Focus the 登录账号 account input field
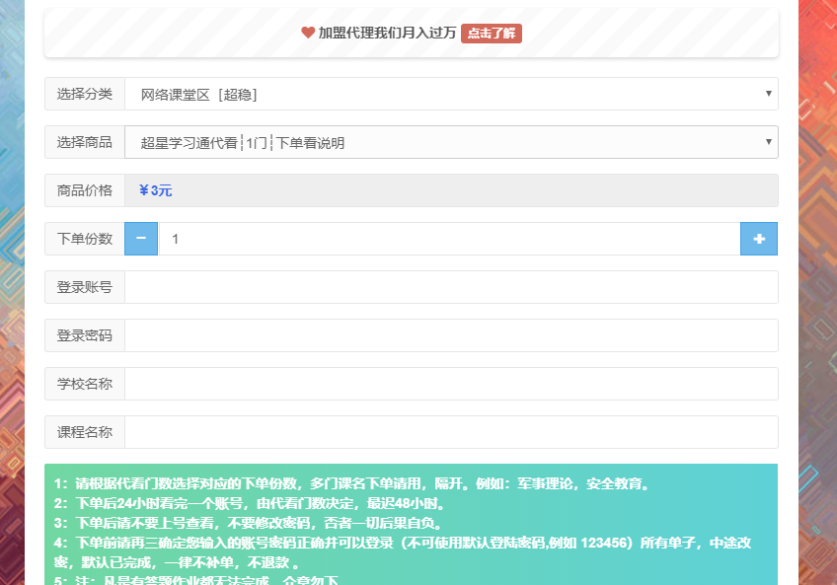This screenshot has width=837, height=585. (451, 287)
